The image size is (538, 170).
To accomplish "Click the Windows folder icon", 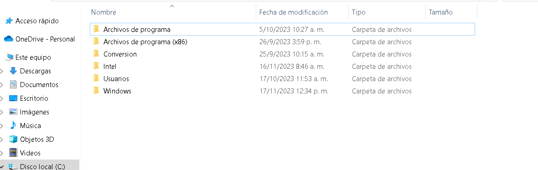I will 96,91.
